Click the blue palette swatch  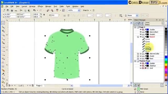click(x=166, y=57)
